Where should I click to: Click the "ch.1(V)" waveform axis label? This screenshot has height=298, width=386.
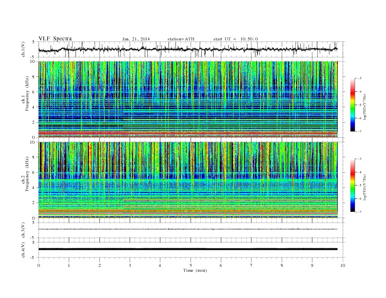point(23,49)
